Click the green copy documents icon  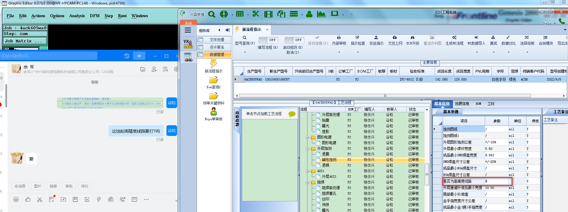(281, 14)
